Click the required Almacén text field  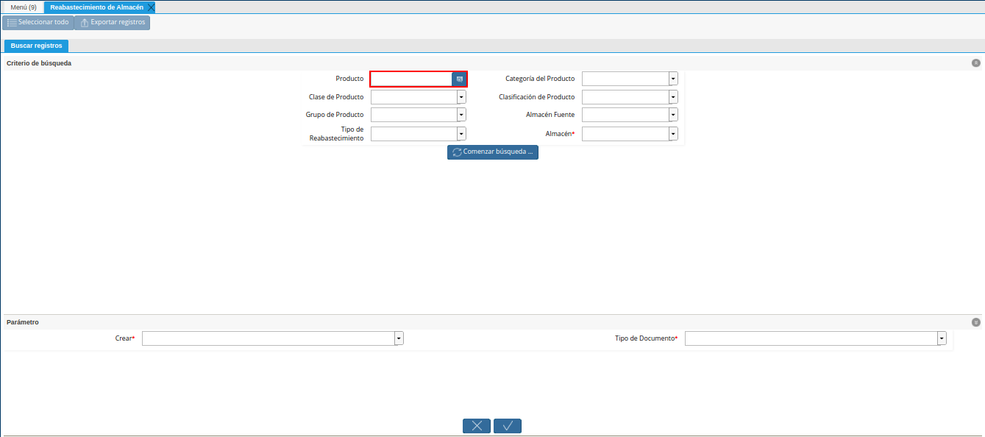pos(625,134)
